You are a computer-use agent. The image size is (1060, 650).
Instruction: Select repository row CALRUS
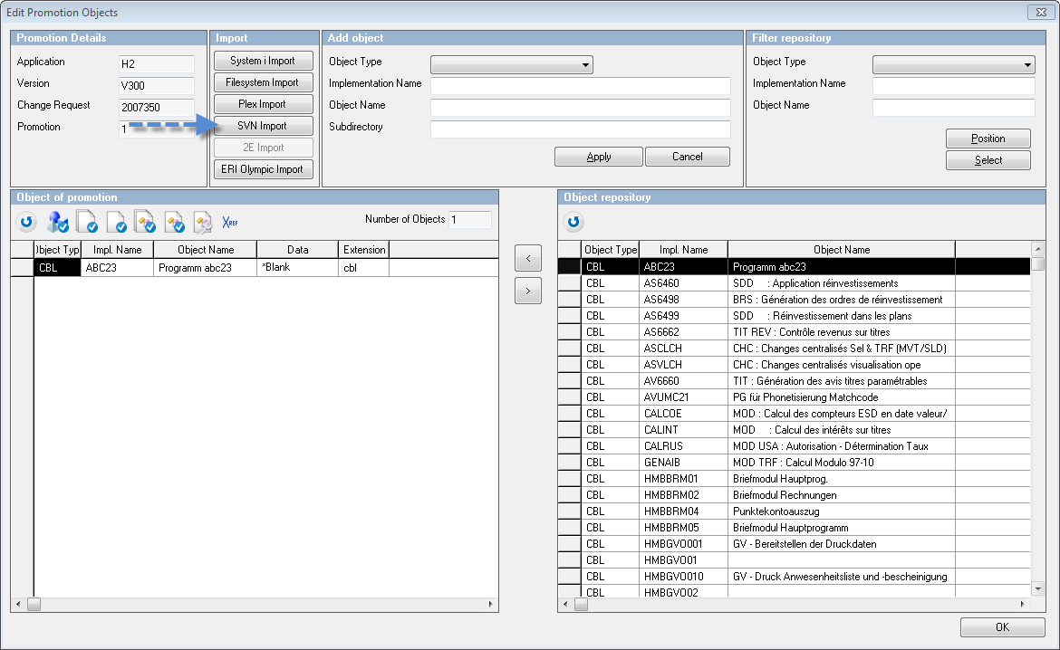tap(794, 446)
